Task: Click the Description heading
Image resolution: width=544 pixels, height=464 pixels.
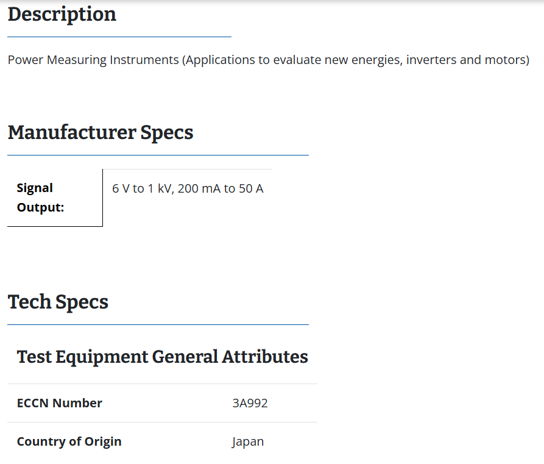Action: point(62,15)
